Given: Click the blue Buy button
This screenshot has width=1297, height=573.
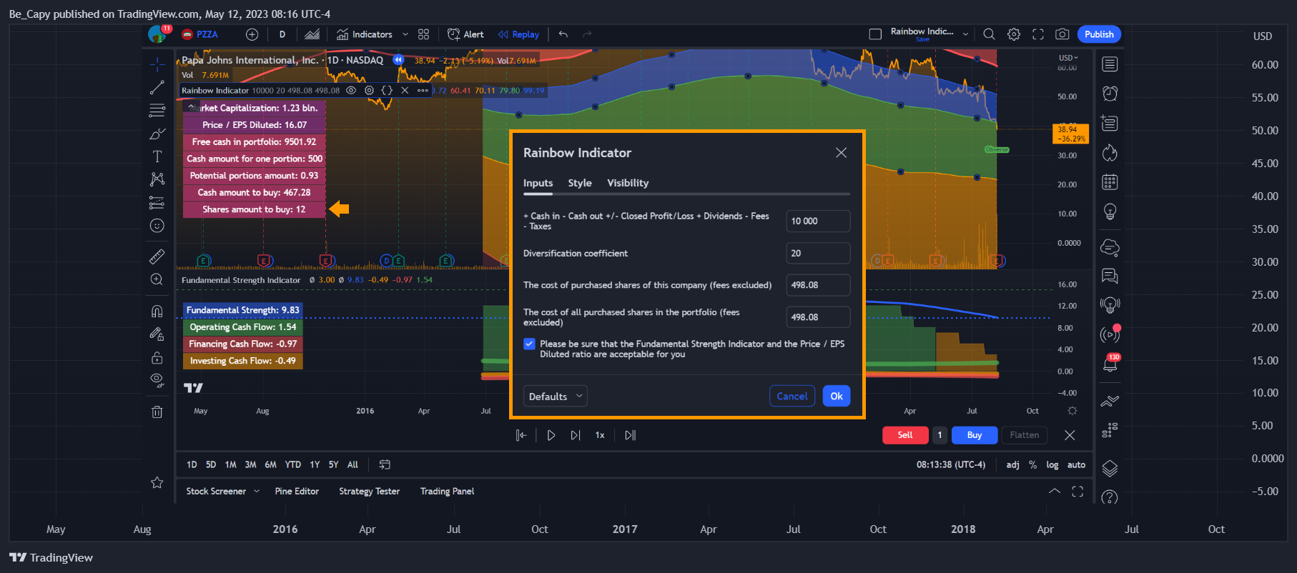Looking at the screenshot, I should click(975, 435).
